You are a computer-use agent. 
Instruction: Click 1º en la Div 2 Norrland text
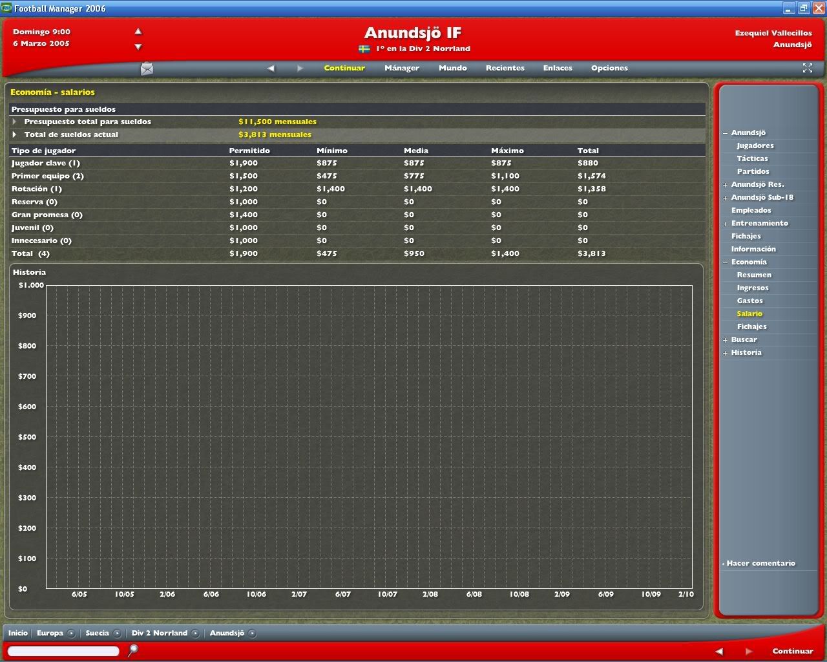pyautogui.click(x=423, y=48)
